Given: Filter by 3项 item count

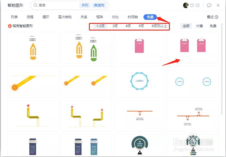Looking at the screenshot, I should click(115, 26).
